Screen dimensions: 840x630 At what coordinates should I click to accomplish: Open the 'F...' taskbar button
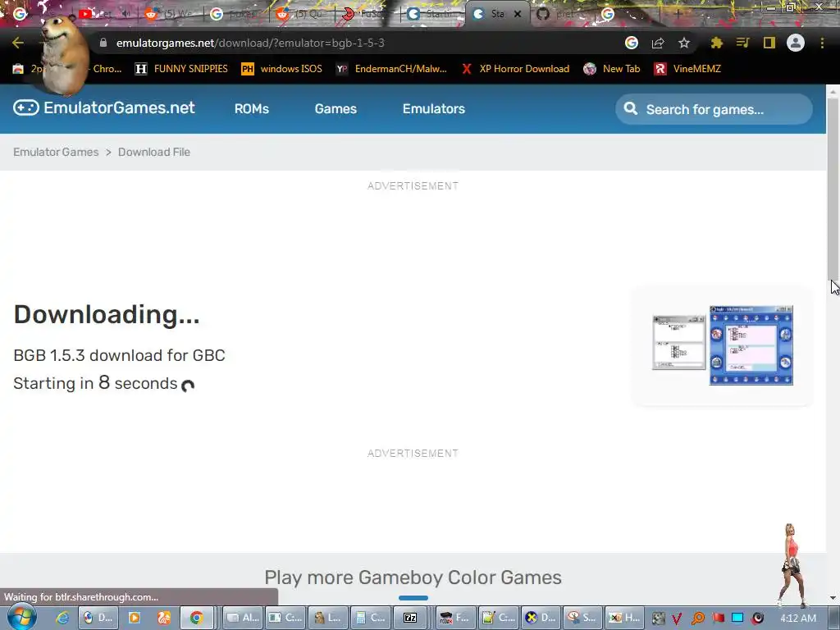point(454,618)
